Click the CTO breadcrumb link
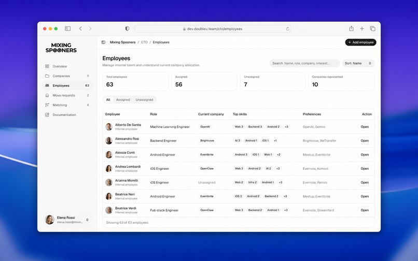 tap(144, 42)
